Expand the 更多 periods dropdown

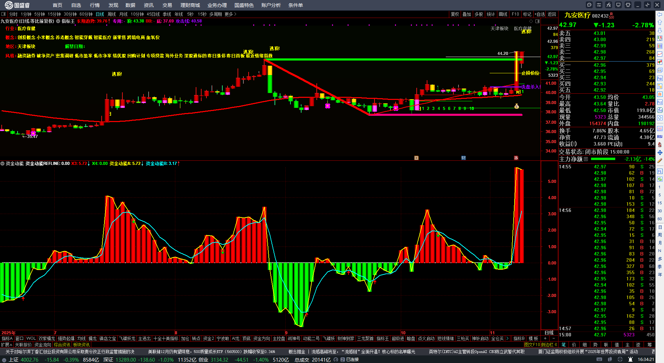(x=230, y=14)
